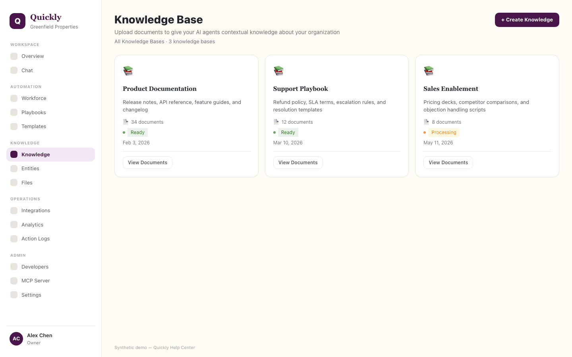Click the Support Playbook books icon
This screenshot has width=572, height=357.
(x=278, y=71)
